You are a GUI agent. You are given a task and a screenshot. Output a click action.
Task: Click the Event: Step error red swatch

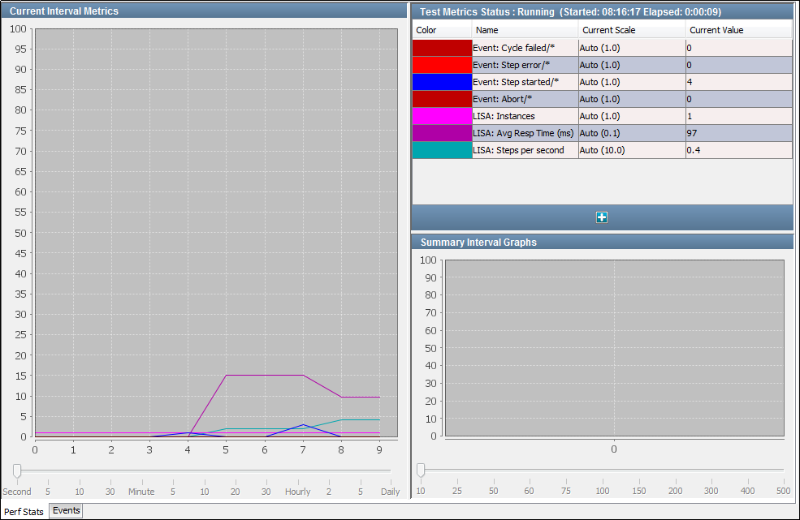tap(441, 65)
